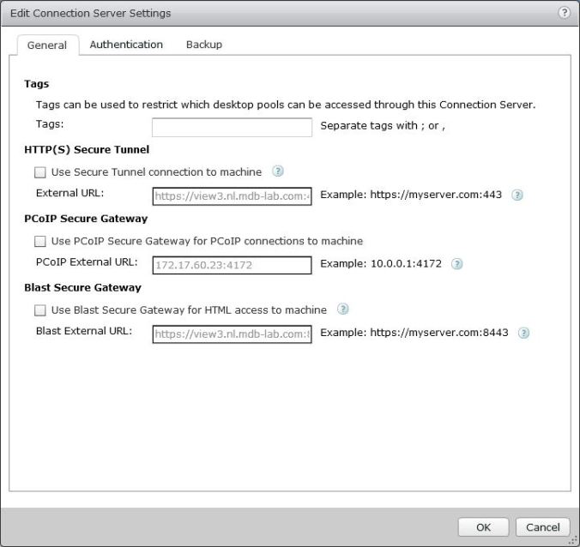
Task: Click help icon beside Blast Secure Gateway checkbox
Action: tap(342, 310)
